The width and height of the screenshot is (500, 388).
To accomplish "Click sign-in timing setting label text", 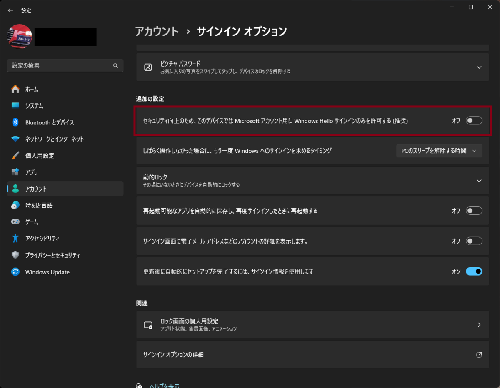I will pos(237,151).
